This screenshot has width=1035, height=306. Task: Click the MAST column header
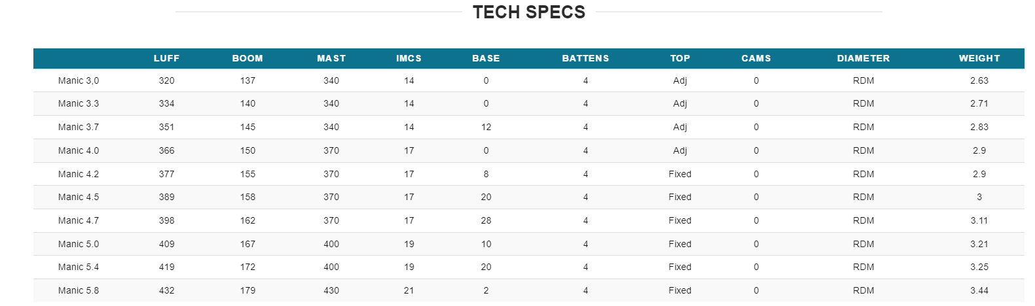point(331,58)
